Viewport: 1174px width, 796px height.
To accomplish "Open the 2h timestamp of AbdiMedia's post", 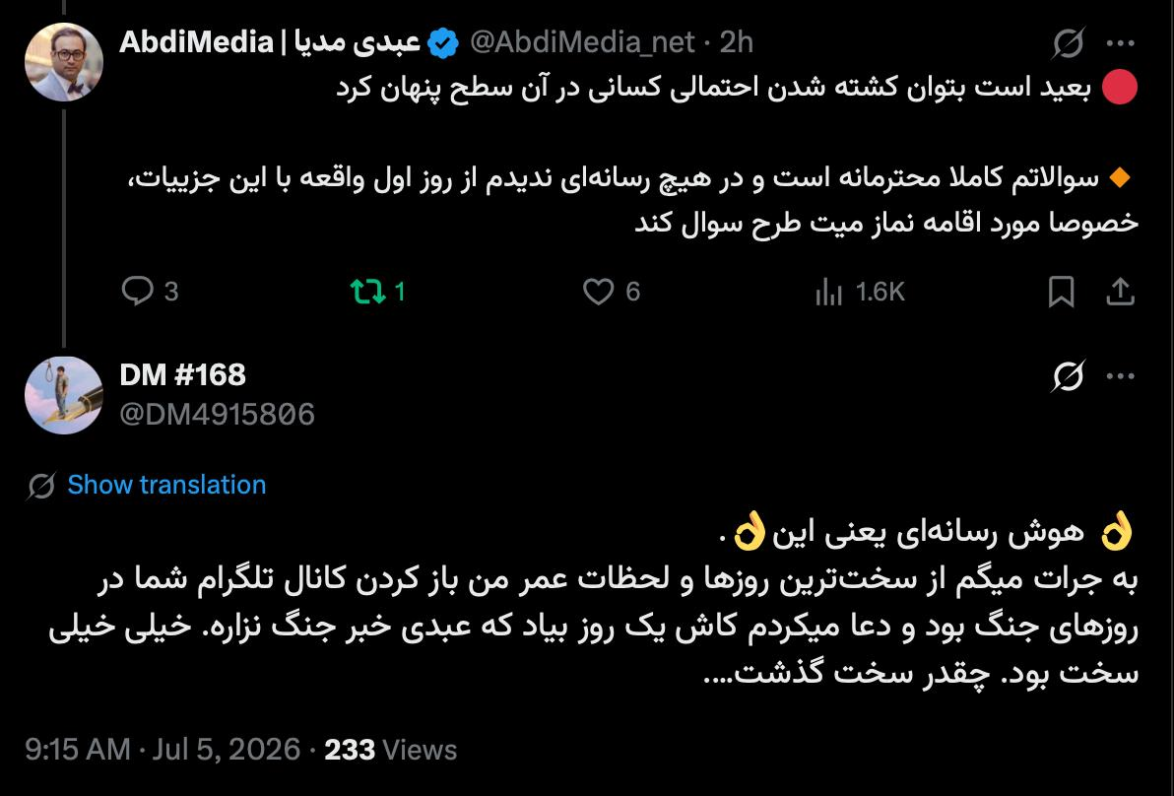I will [x=736, y=42].
